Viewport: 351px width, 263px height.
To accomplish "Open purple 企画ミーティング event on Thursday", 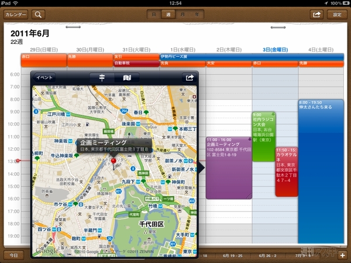I will click(x=229, y=168).
